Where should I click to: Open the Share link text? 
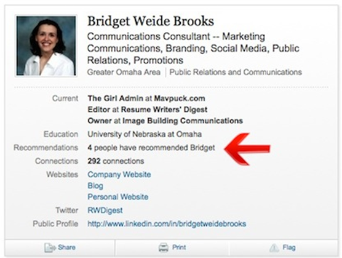click(66, 248)
